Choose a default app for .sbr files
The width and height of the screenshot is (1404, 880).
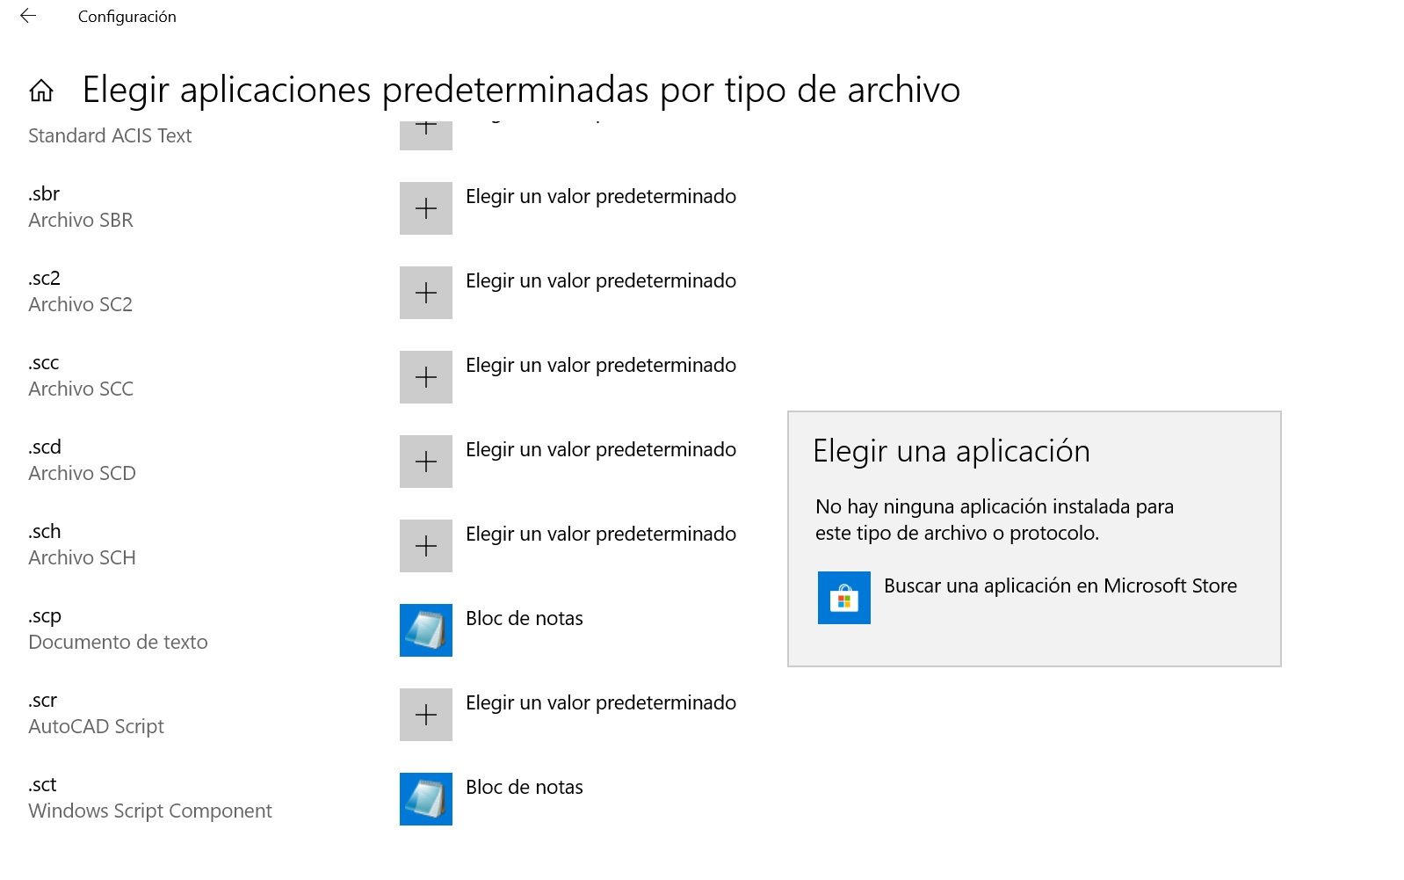[600, 196]
